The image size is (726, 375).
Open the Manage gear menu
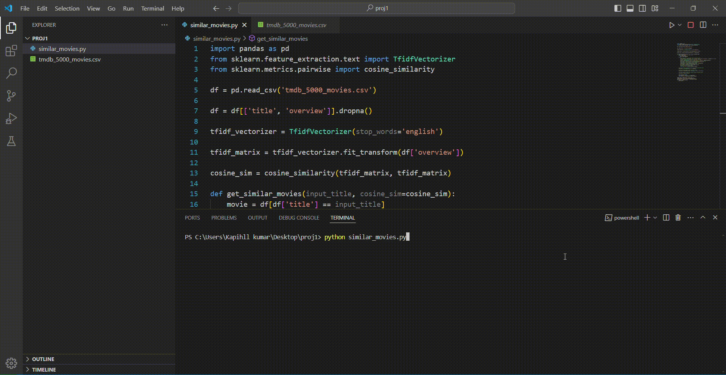click(11, 363)
